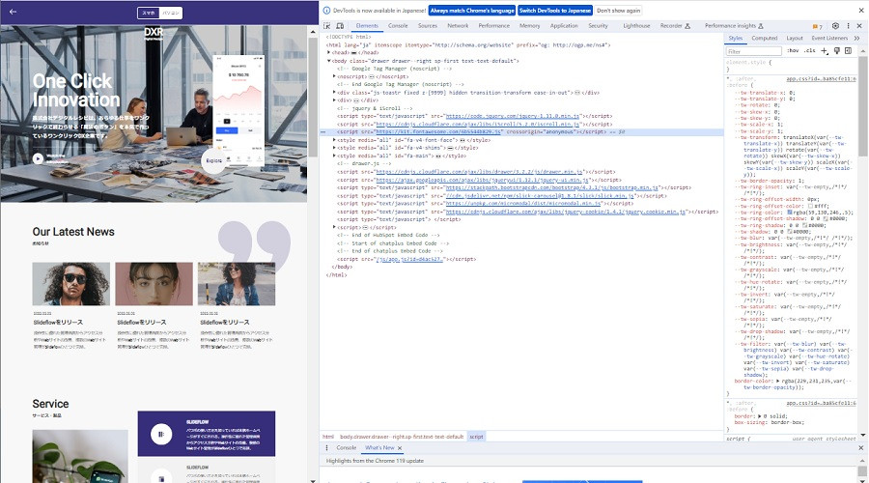This screenshot has height=483, width=869.
Task: Switch to the Computed styles tab
Action: tap(765, 39)
